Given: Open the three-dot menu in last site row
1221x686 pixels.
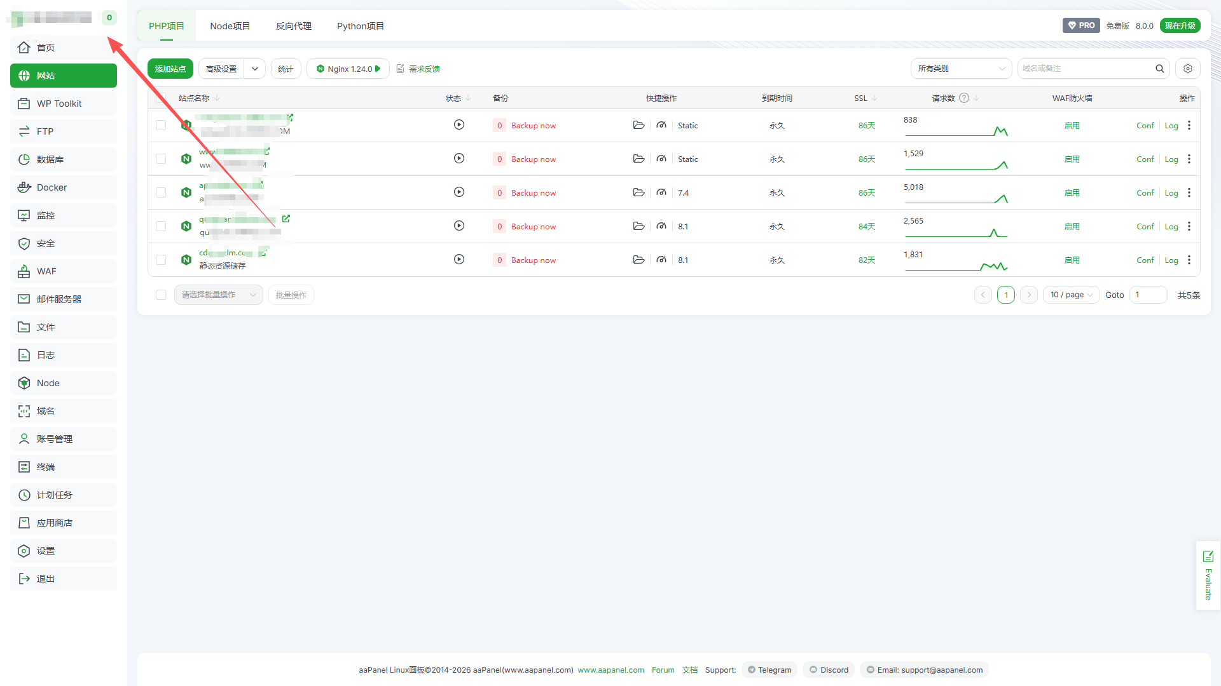Looking at the screenshot, I should [x=1189, y=260].
